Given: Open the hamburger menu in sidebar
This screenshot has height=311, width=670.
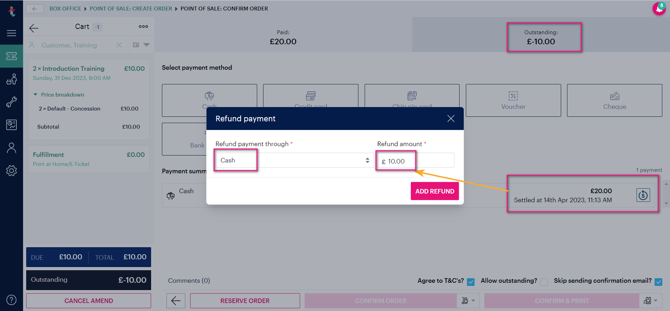Looking at the screenshot, I should point(12,33).
